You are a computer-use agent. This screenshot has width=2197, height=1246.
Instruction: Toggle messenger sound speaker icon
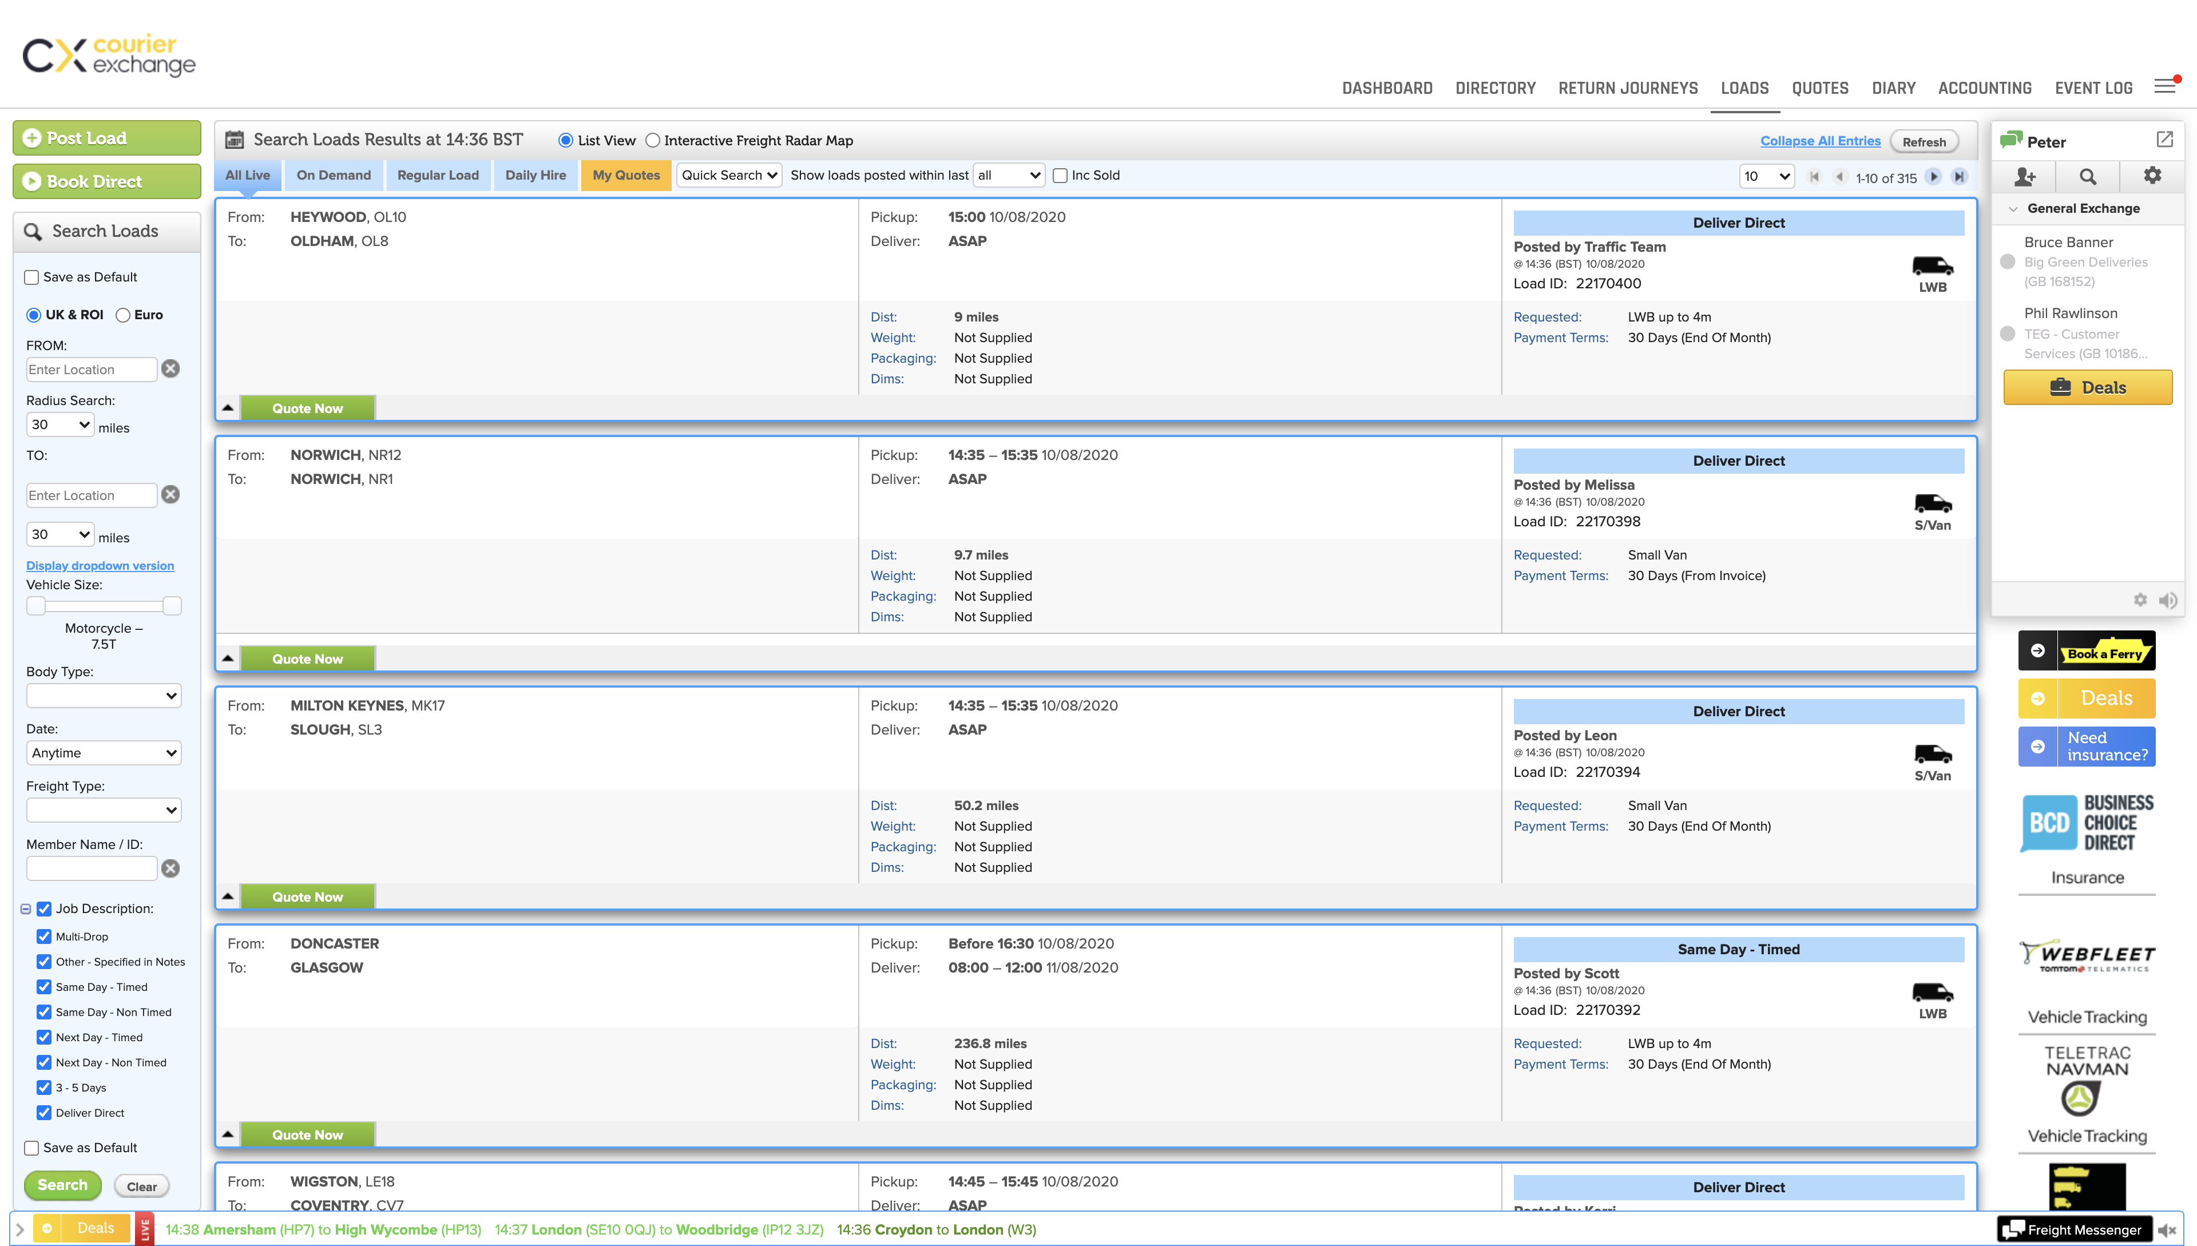click(x=2168, y=600)
